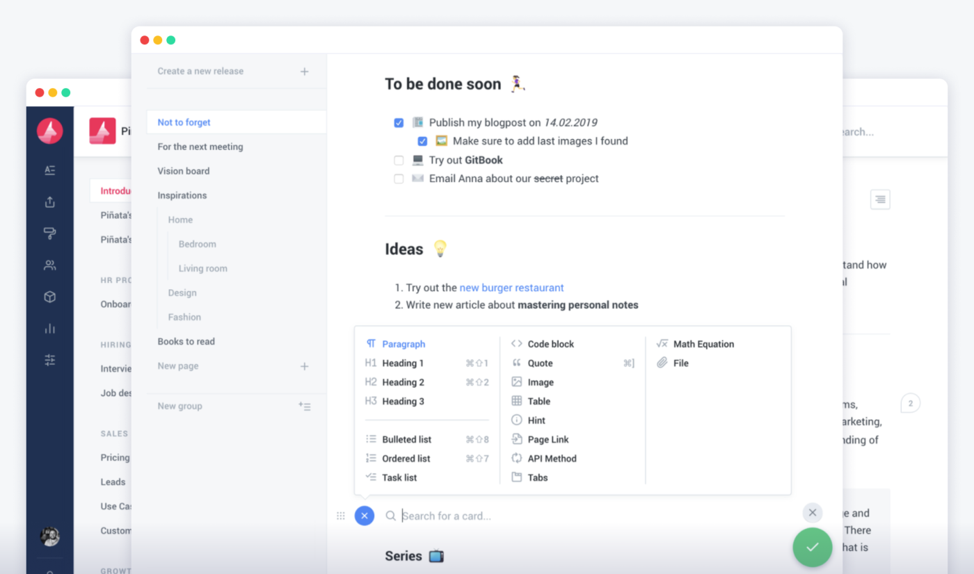The width and height of the screenshot is (974, 574).
Task: Click the plus next to New page
Action: [304, 366]
